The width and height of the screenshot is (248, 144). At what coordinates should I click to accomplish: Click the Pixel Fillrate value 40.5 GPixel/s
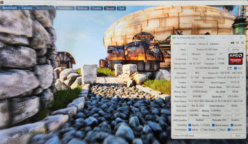[x=197, y=87]
